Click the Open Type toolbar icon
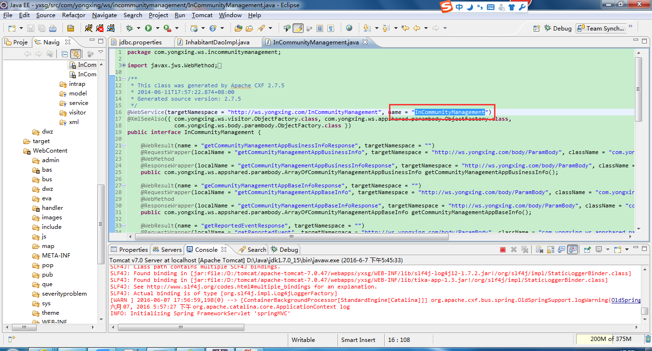The image size is (652, 351). (239, 28)
